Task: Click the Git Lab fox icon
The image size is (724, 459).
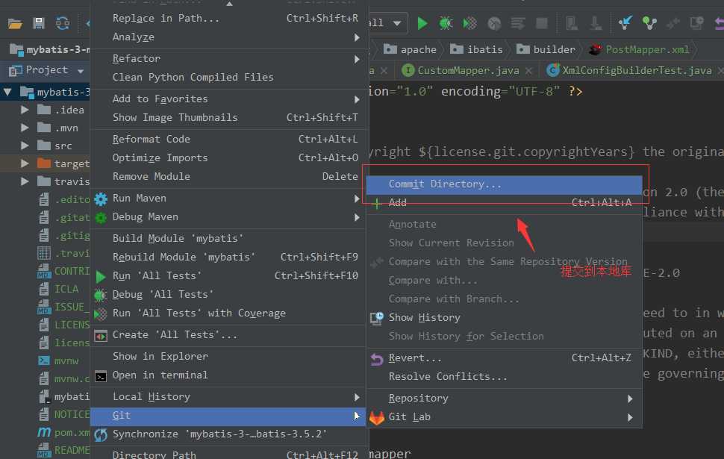Action: pyautogui.click(x=377, y=417)
